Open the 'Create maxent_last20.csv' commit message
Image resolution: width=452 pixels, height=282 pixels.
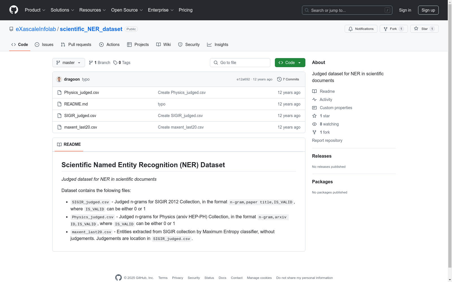pos(181,127)
